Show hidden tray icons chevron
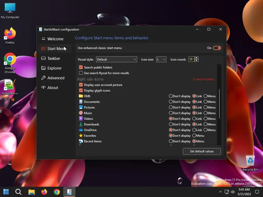Viewport: 263px width, 197px height. [220, 192]
